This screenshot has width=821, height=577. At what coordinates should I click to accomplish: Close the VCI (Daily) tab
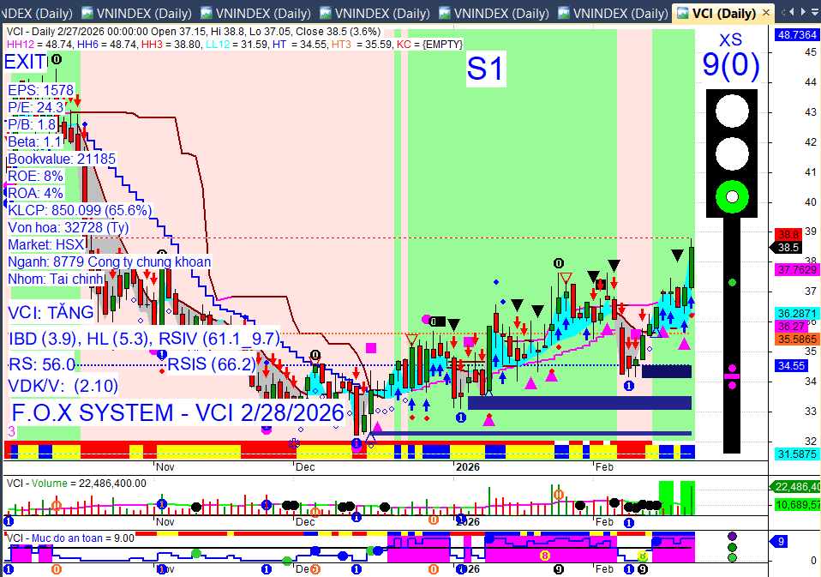click(x=766, y=13)
